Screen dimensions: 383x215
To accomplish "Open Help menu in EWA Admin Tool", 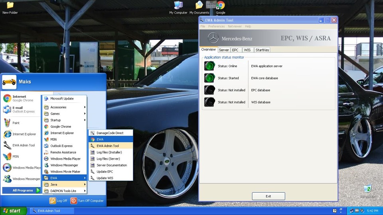I will click(x=248, y=26).
